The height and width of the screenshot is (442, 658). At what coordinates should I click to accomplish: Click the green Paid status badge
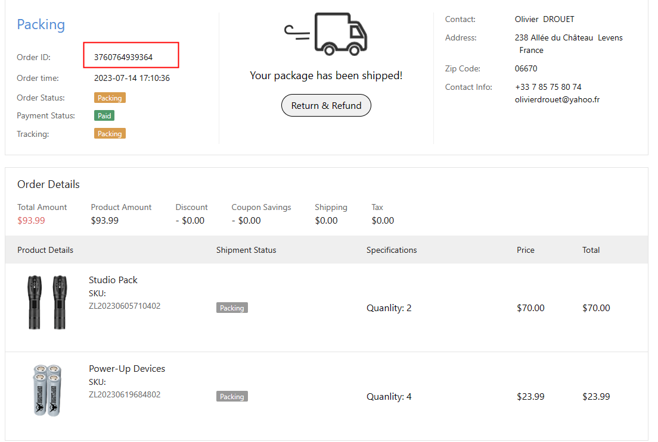[104, 115]
